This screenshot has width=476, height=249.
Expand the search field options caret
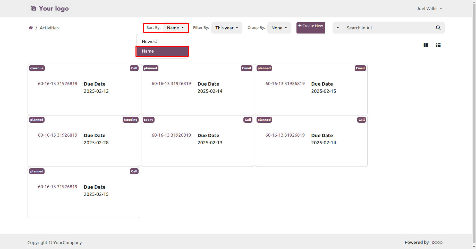338,28
